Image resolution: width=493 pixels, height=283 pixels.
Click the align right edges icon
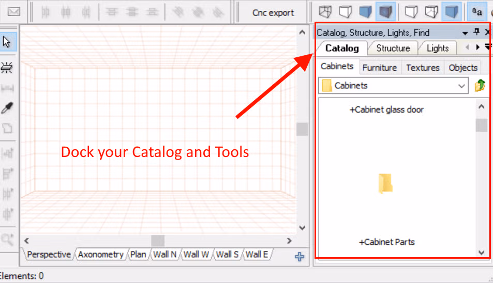pyautogui.click(x=85, y=12)
